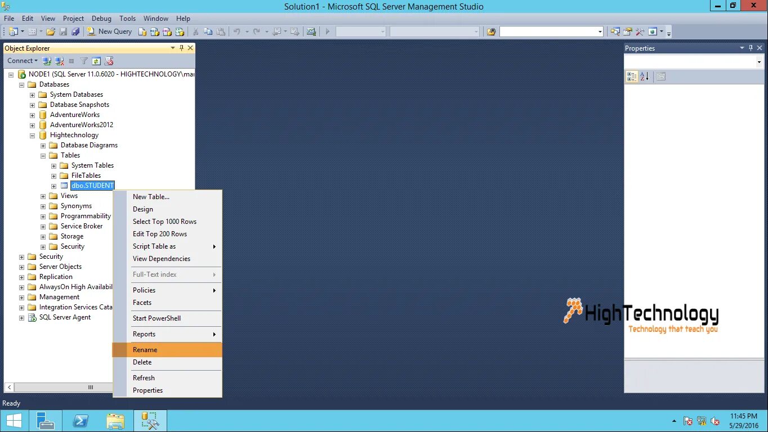Screen dimensions: 768x432
Task: Choose Edit Top 200 Rows
Action: [x=167, y=234]
